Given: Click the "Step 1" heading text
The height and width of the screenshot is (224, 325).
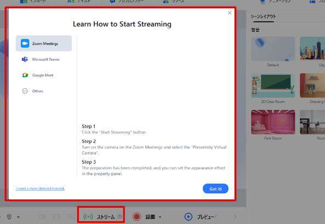Looking at the screenshot, I should (88, 126).
